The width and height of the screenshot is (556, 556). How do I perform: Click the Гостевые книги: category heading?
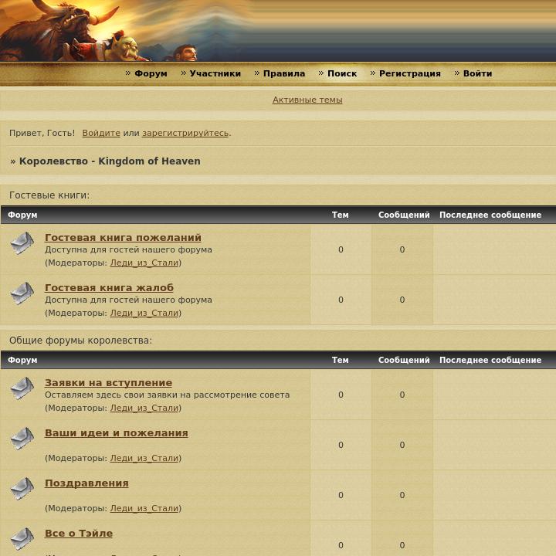(49, 195)
